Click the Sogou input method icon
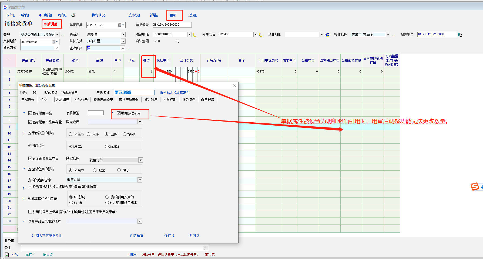Image resolution: width=483 pixels, height=259 pixels. 475,187
